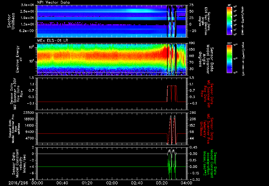Click the 150 scanner angle tick label
The width and height of the screenshot is (269, 186).
tap(192, 50)
